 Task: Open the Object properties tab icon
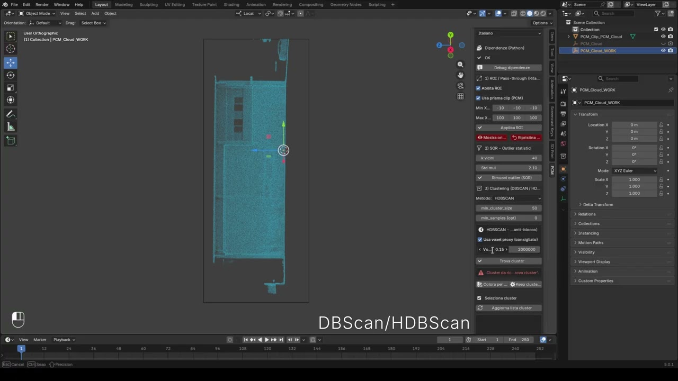(563, 169)
